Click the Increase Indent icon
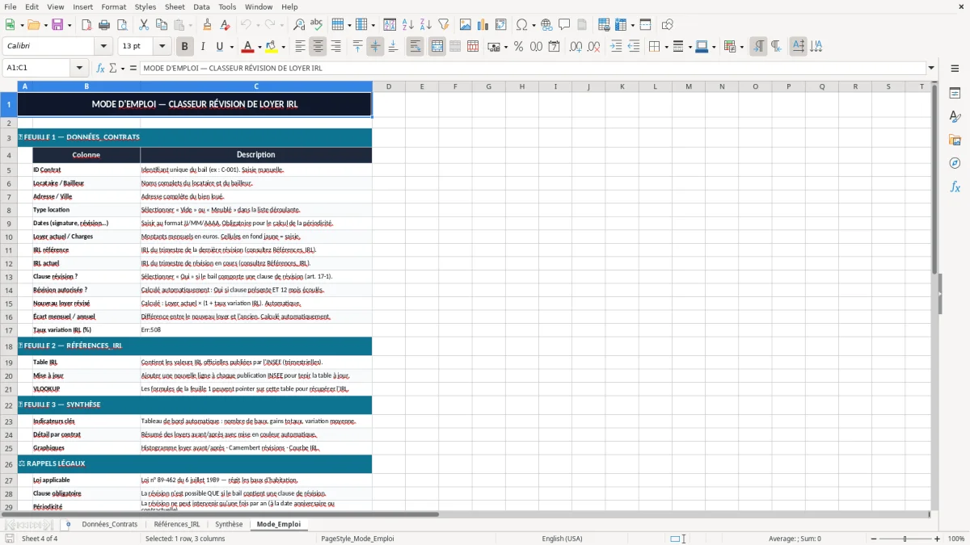Image resolution: width=970 pixels, height=545 pixels. click(616, 47)
